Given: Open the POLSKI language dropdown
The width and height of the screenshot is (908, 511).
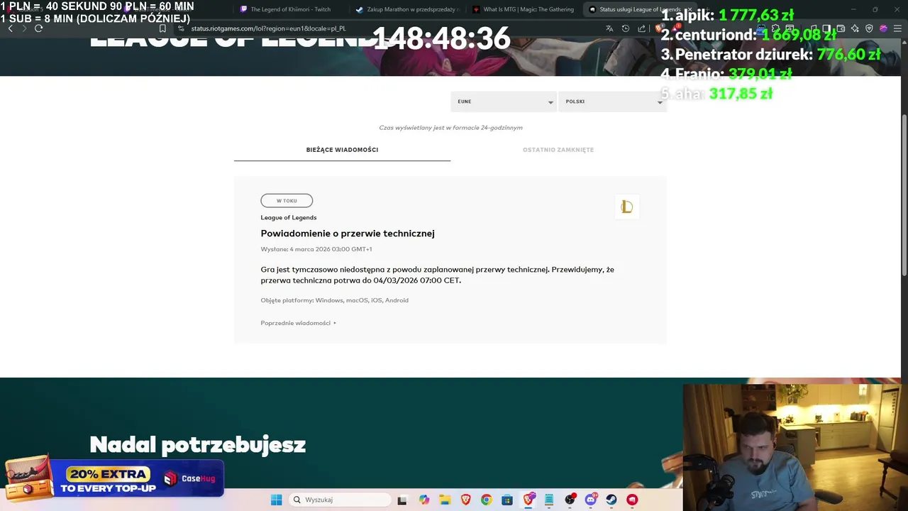Looking at the screenshot, I should click(611, 101).
